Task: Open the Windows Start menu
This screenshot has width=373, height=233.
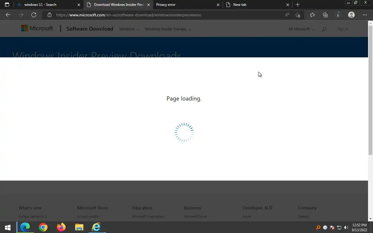Action: (x=8, y=227)
